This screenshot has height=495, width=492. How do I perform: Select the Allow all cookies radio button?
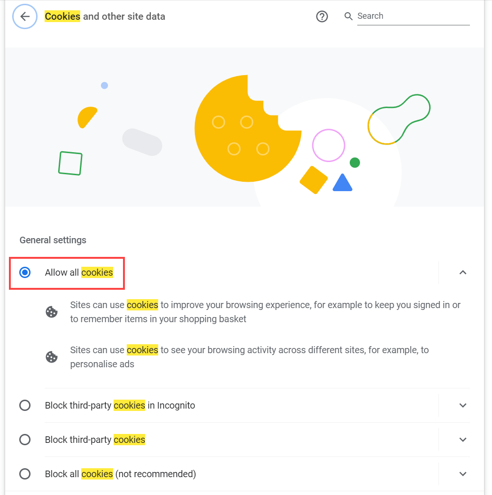pos(25,272)
